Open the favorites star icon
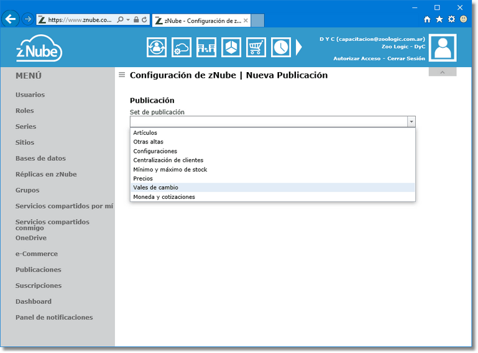 [439, 19]
